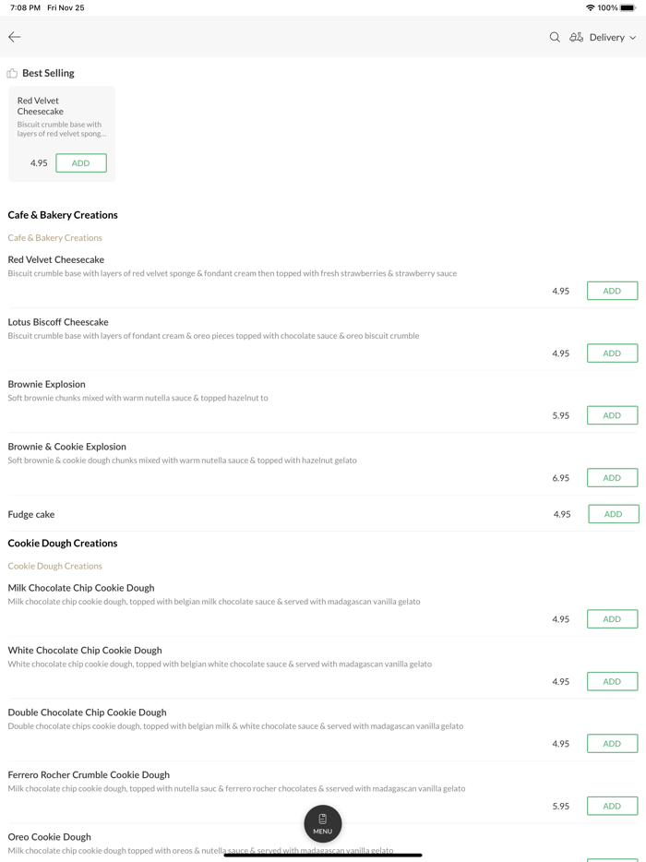Add White Chocolate Chip Cookie Dough

612,681
